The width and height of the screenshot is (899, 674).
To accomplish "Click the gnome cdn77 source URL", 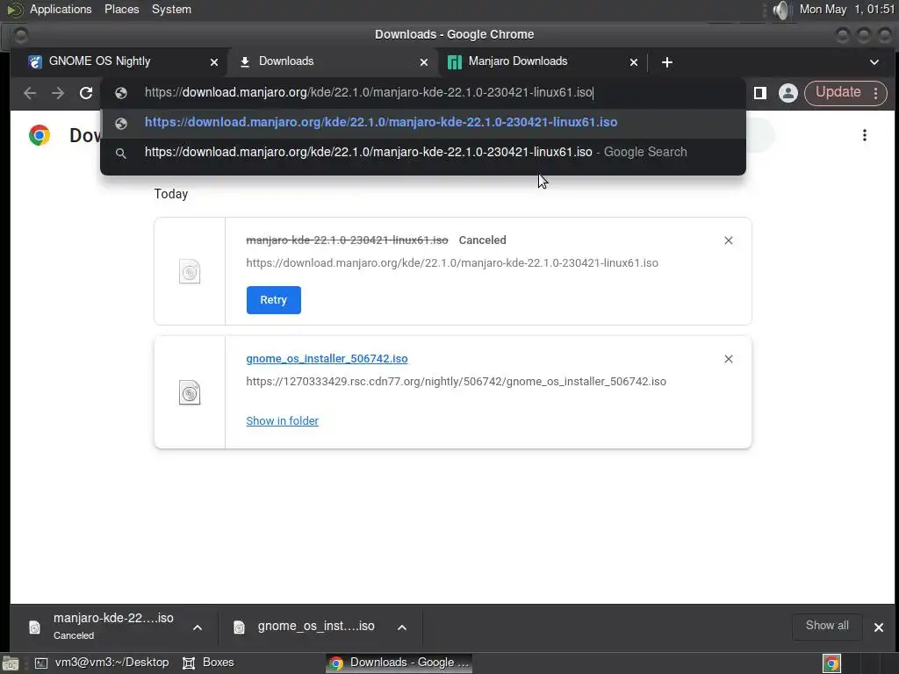I will click(456, 382).
